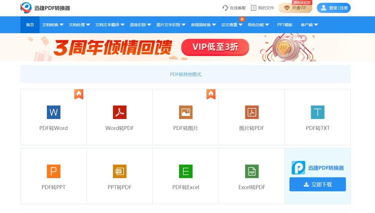Image resolution: width=375 pixels, height=213 pixels.
Task: Click the Excel转PDF converter icon
Action: pyautogui.click(x=251, y=171)
